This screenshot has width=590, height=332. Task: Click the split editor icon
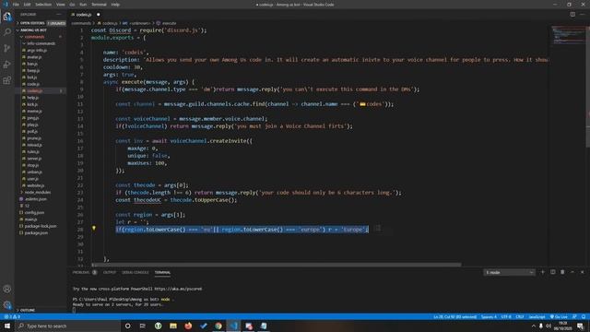(x=572, y=15)
